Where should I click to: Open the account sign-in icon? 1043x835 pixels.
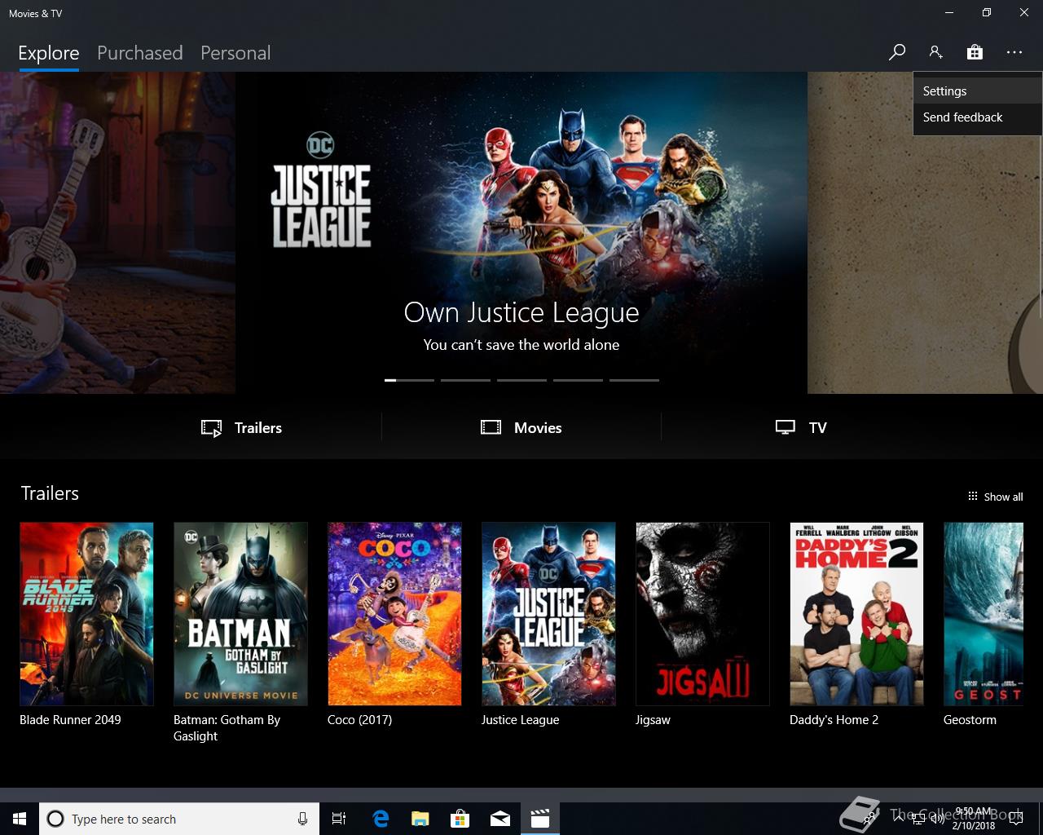coord(935,52)
